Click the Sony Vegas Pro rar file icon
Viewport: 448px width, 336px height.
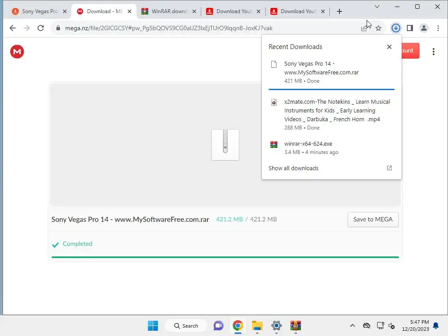pos(274,64)
